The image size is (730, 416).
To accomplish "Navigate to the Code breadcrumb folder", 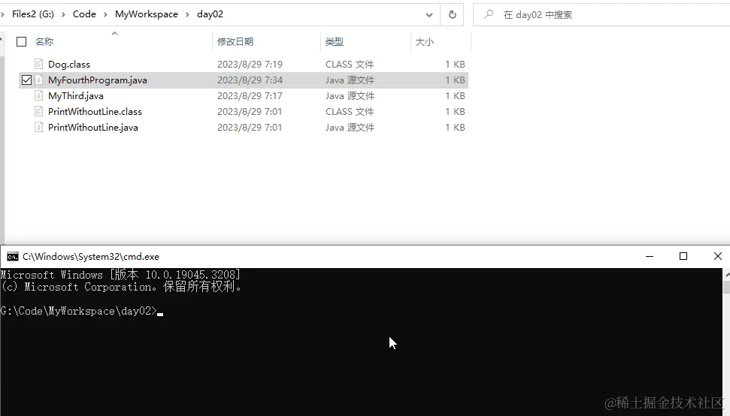I will (84, 14).
